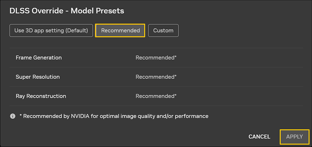Click the leading asterisk of the footnote
312x147 pixels.
pyautogui.click(x=20, y=116)
